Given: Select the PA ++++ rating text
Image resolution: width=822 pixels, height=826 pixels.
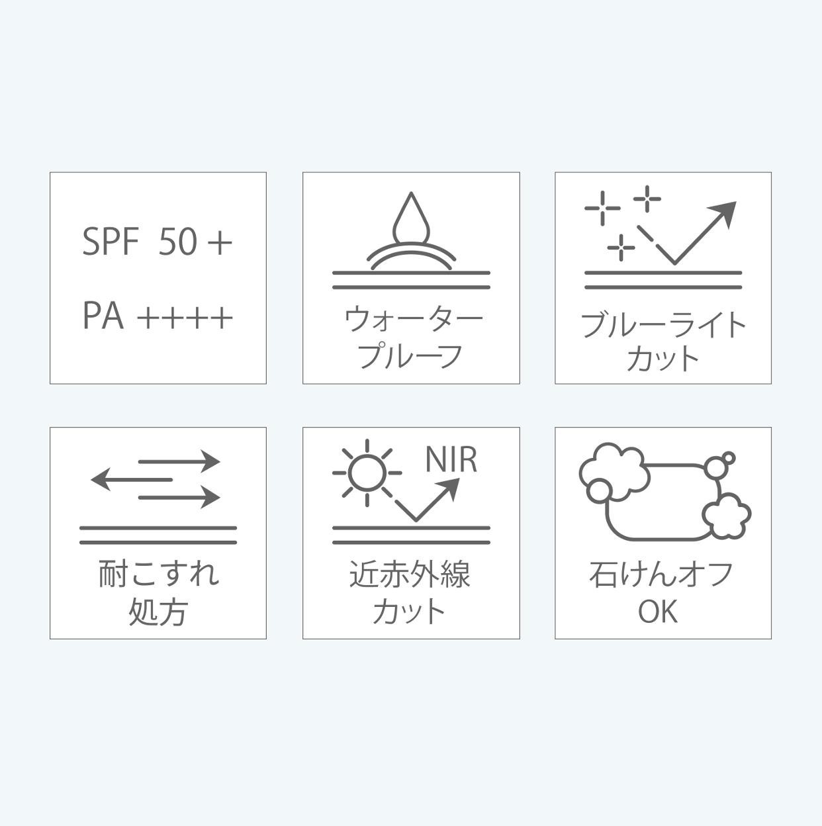Looking at the screenshot, I should pos(158,316).
